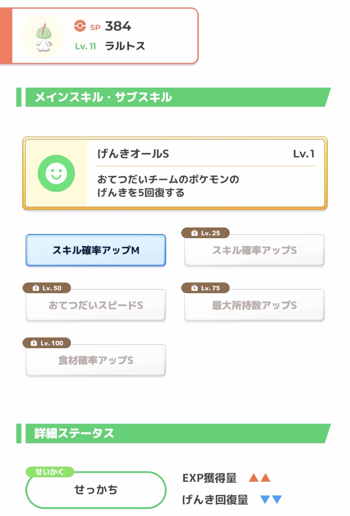Tap the locked 食材確率アップS sub skill

pos(96,361)
